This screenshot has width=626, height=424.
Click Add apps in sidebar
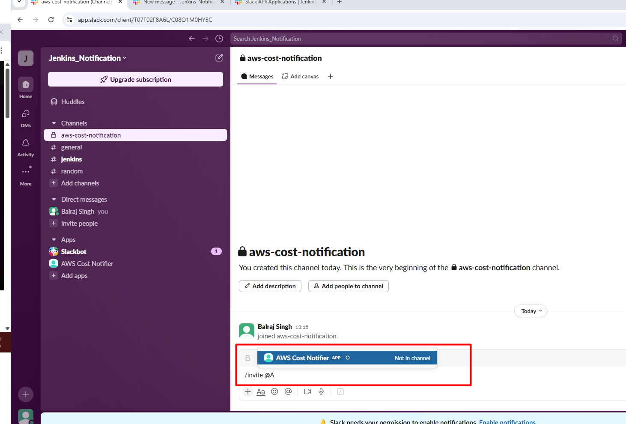click(135, 276)
